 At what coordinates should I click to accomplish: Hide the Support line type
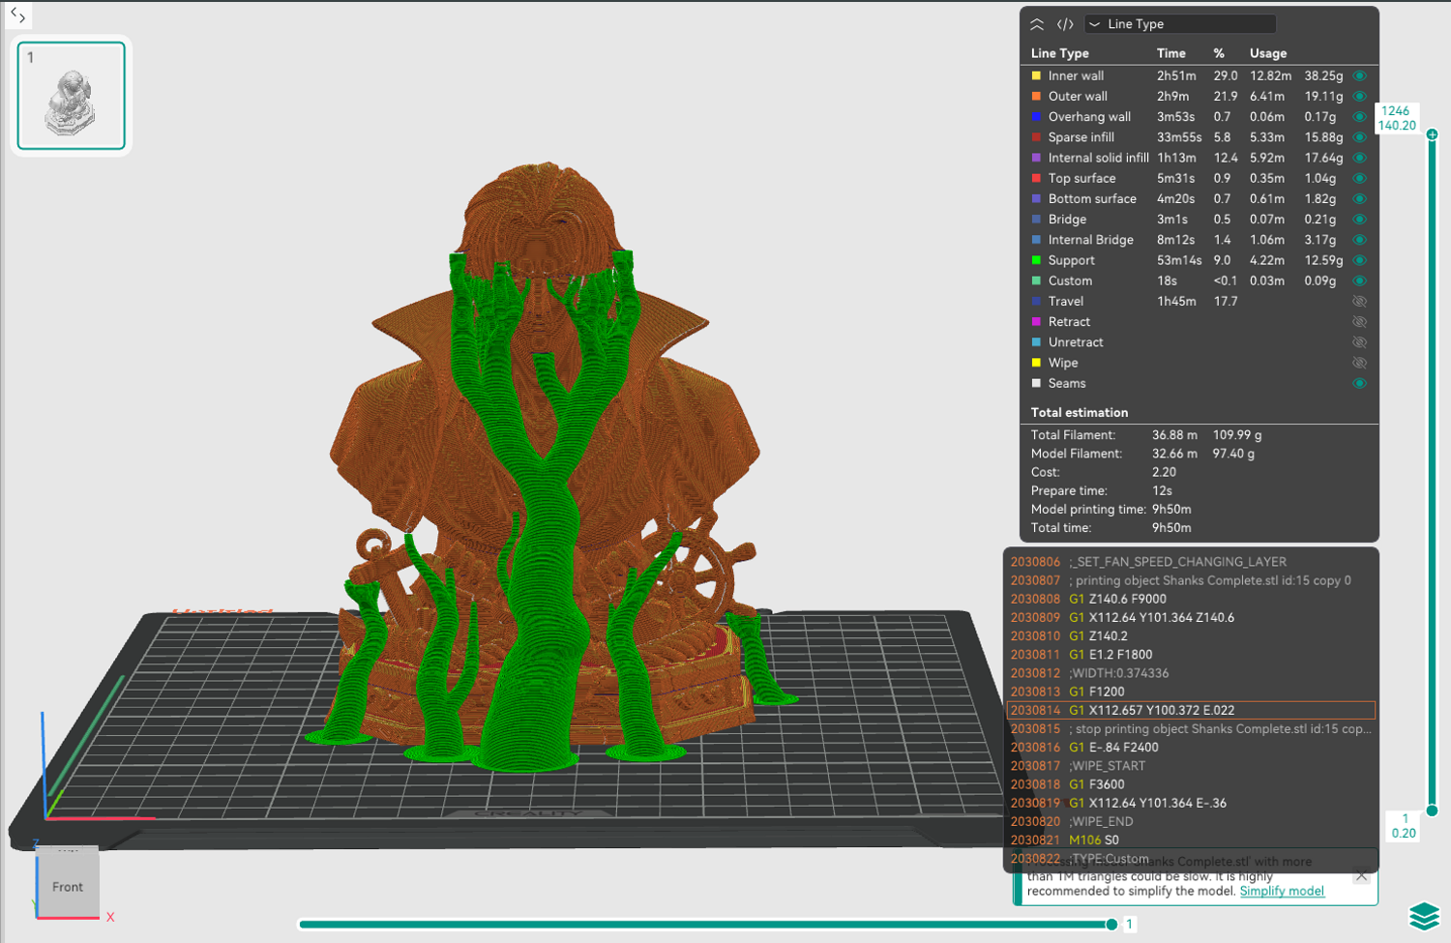point(1359,260)
